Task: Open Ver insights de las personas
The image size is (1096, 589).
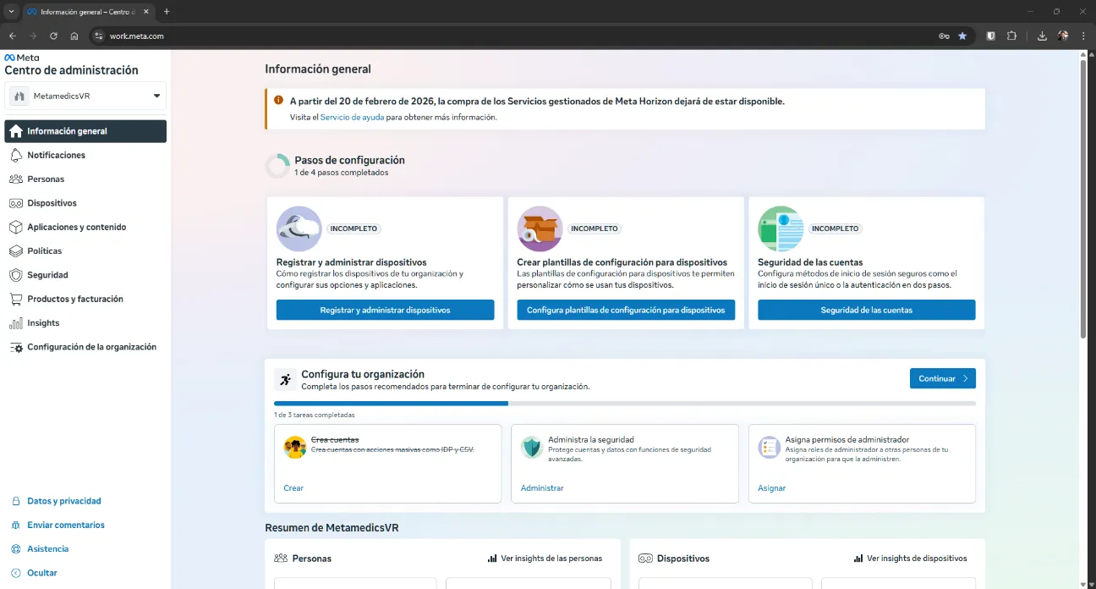Action: [x=545, y=559]
